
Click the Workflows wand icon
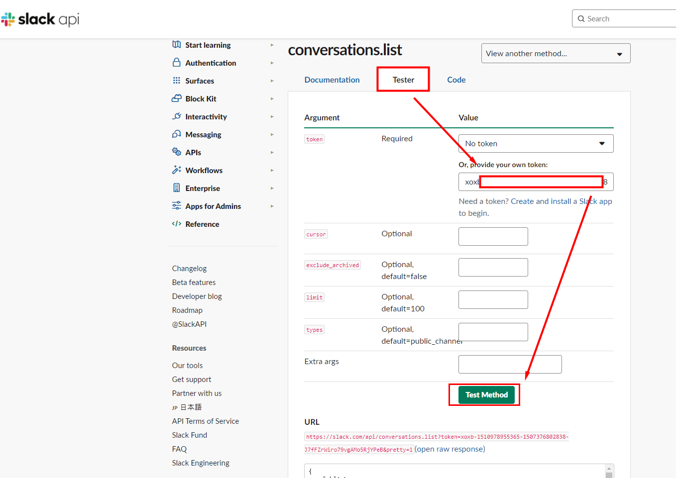[177, 170]
